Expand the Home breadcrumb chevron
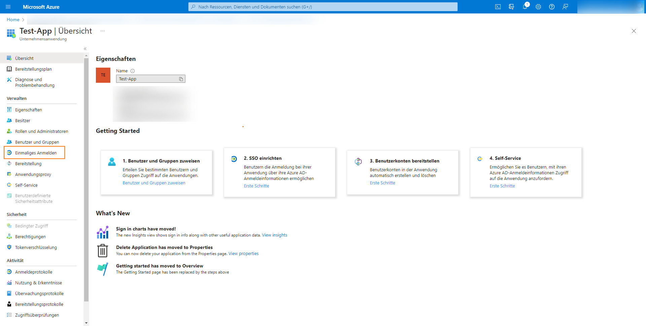Viewport: 646px width, 326px height. tap(23, 20)
